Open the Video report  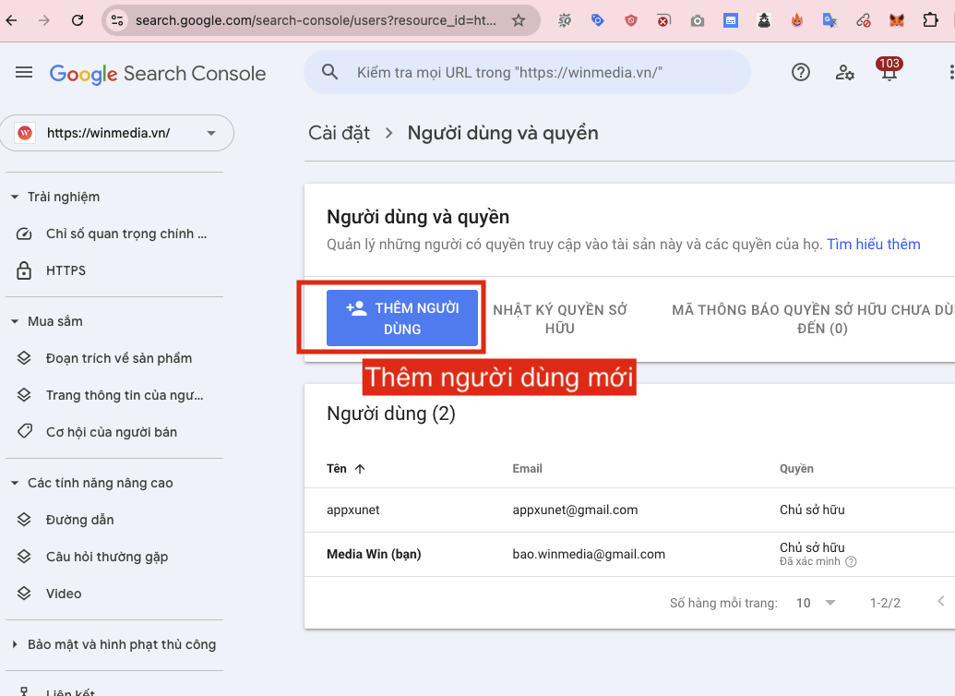coord(64,594)
